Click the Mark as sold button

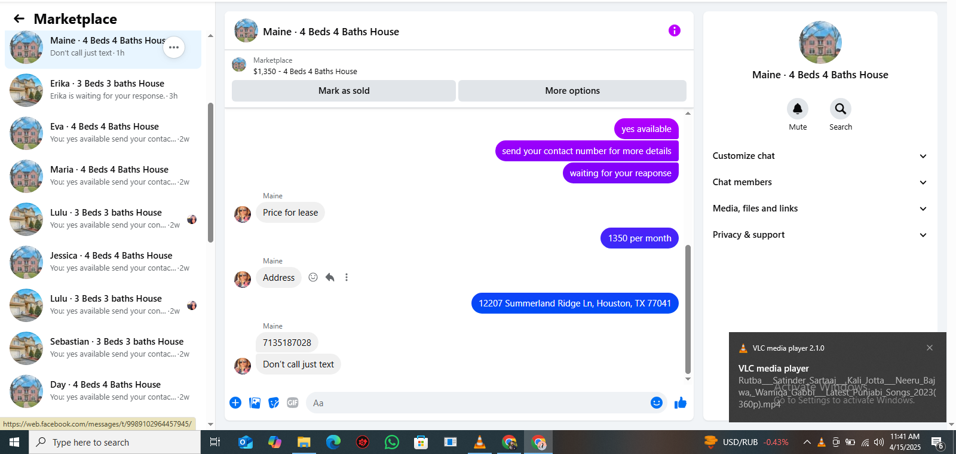pos(344,91)
